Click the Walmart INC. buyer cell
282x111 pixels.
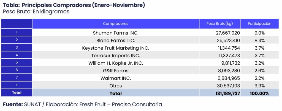tap(116, 78)
